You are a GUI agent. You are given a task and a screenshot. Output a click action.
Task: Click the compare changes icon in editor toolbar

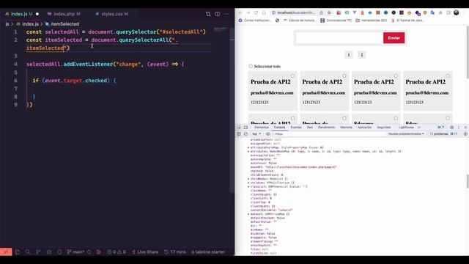click(208, 14)
